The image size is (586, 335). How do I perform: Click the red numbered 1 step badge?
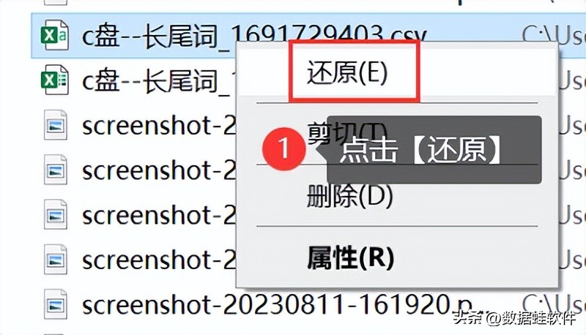point(284,148)
